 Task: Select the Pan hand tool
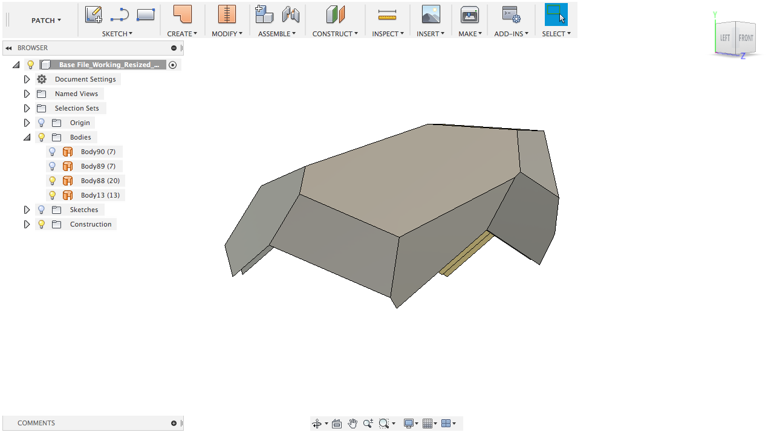coord(353,424)
